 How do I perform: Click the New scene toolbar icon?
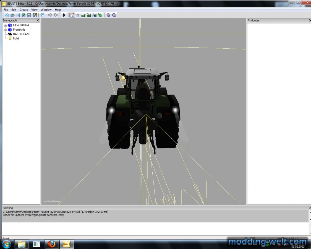click(7, 15)
